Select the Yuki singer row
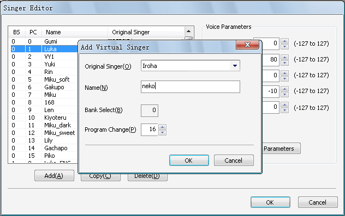Image resolution: width=345 pixels, height=216 pixels. (44, 64)
